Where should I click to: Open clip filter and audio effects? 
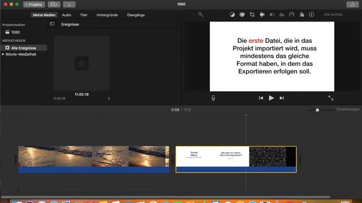tap(301, 15)
